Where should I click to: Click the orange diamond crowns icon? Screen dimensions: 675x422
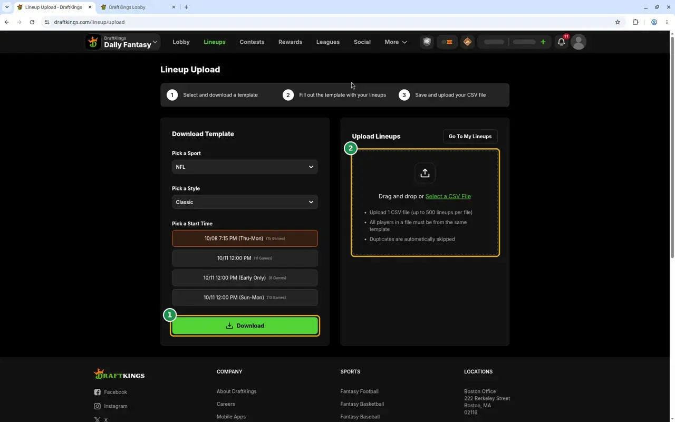pyautogui.click(x=467, y=42)
